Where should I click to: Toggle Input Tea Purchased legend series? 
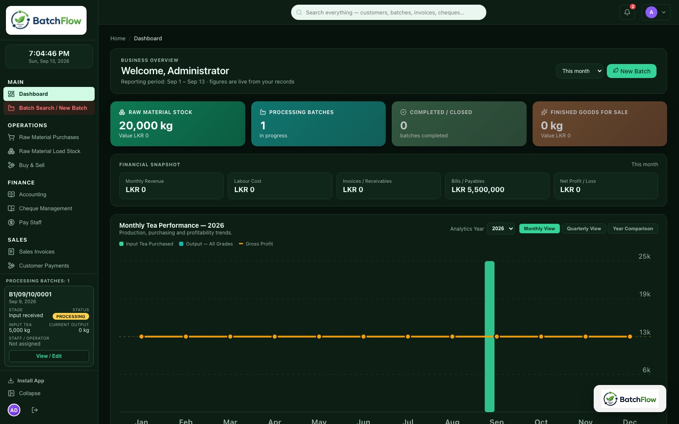[146, 244]
